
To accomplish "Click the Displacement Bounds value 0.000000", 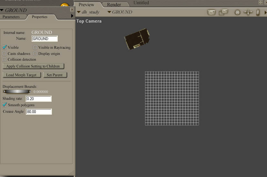I will [x=41, y=92].
